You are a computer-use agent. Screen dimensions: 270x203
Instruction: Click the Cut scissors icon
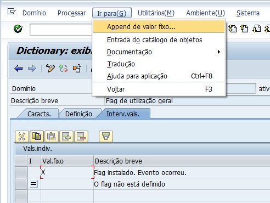point(22,137)
